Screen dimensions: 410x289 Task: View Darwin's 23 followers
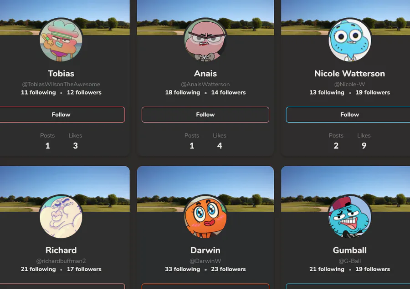point(228,269)
